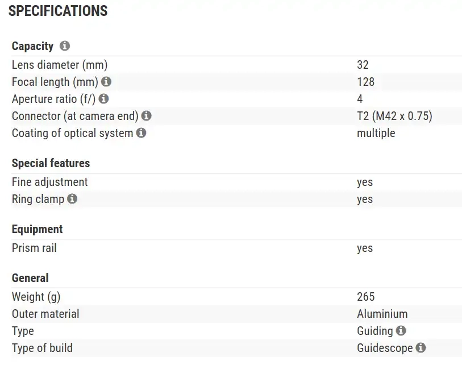Click the General section heading
The width and height of the screenshot is (462, 365).
pos(30,278)
